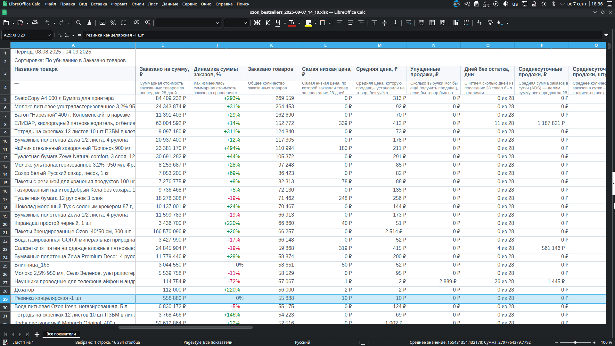
Task: Center cell text horizontally
Action: 350,23
